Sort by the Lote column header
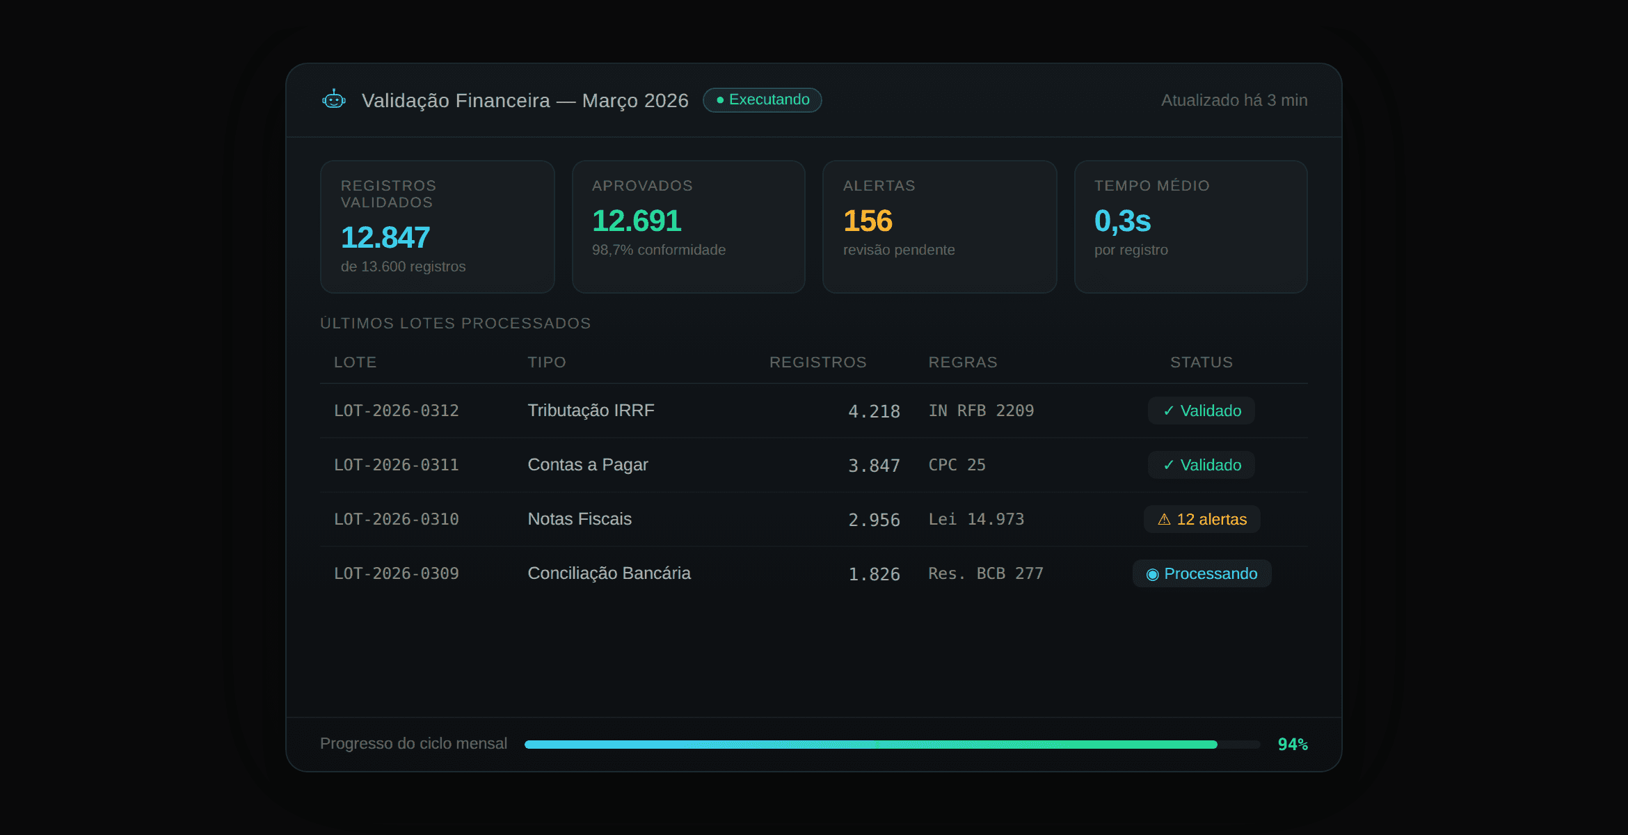This screenshot has width=1628, height=835. click(355, 363)
